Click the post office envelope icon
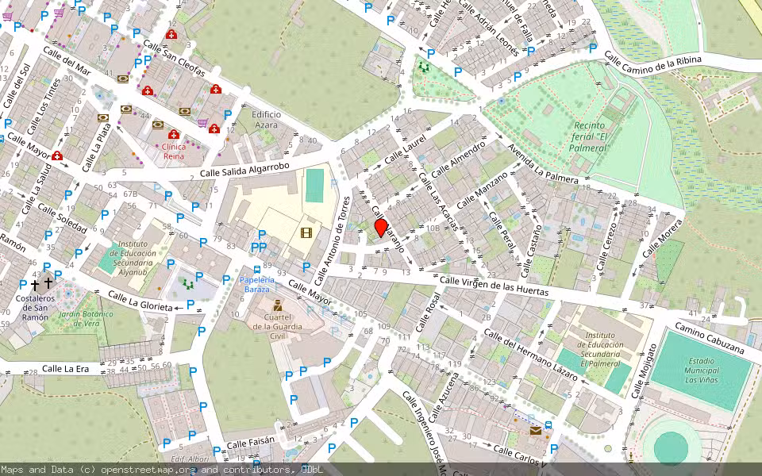762x476 pixels. (x=536, y=430)
